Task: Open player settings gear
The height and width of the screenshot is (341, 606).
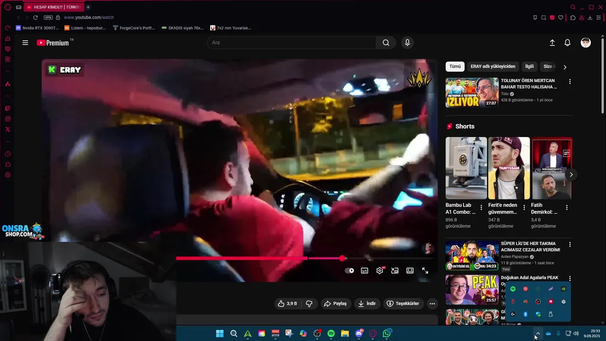Action: click(380, 270)
